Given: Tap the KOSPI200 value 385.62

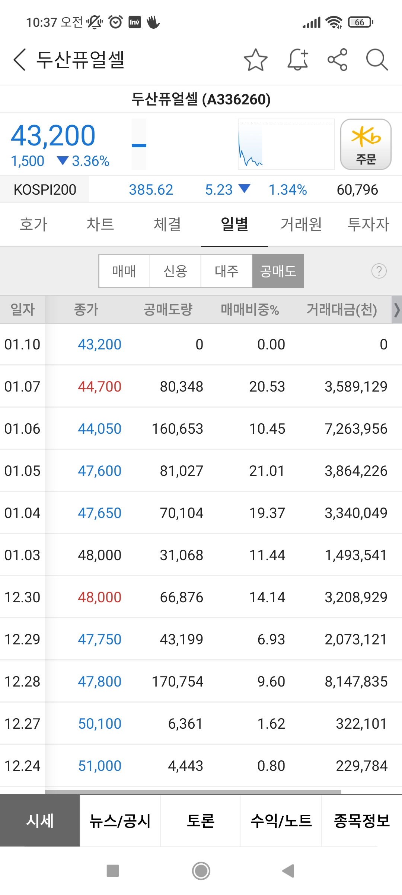Looking at the screenshot, I should [151, 190].
